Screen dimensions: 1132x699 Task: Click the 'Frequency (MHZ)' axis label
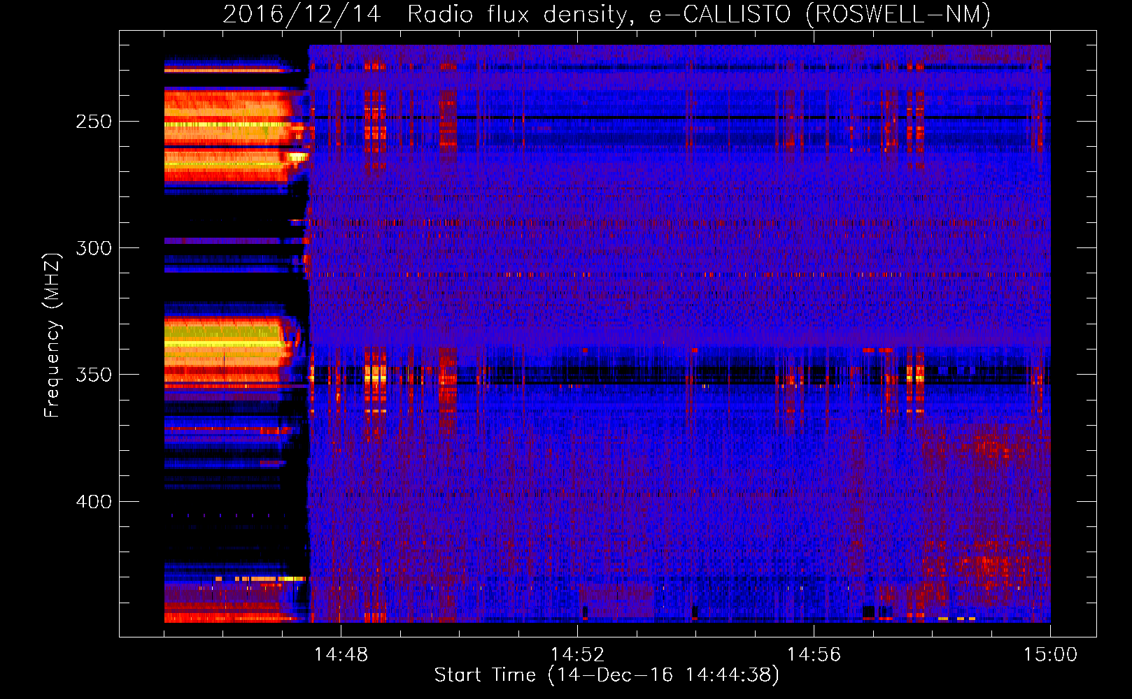[52, 336]
